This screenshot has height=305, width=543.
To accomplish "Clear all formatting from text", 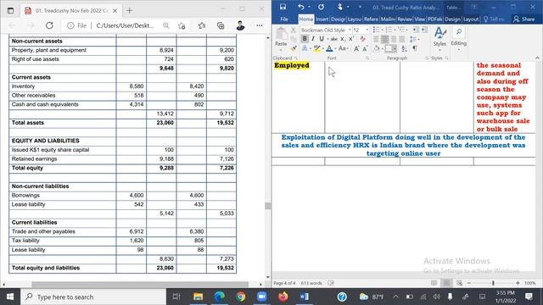I will tap(362, 39).
